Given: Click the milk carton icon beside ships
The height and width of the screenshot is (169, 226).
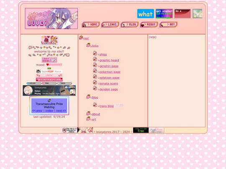Looking at the screenshot, I should (95, 53).
